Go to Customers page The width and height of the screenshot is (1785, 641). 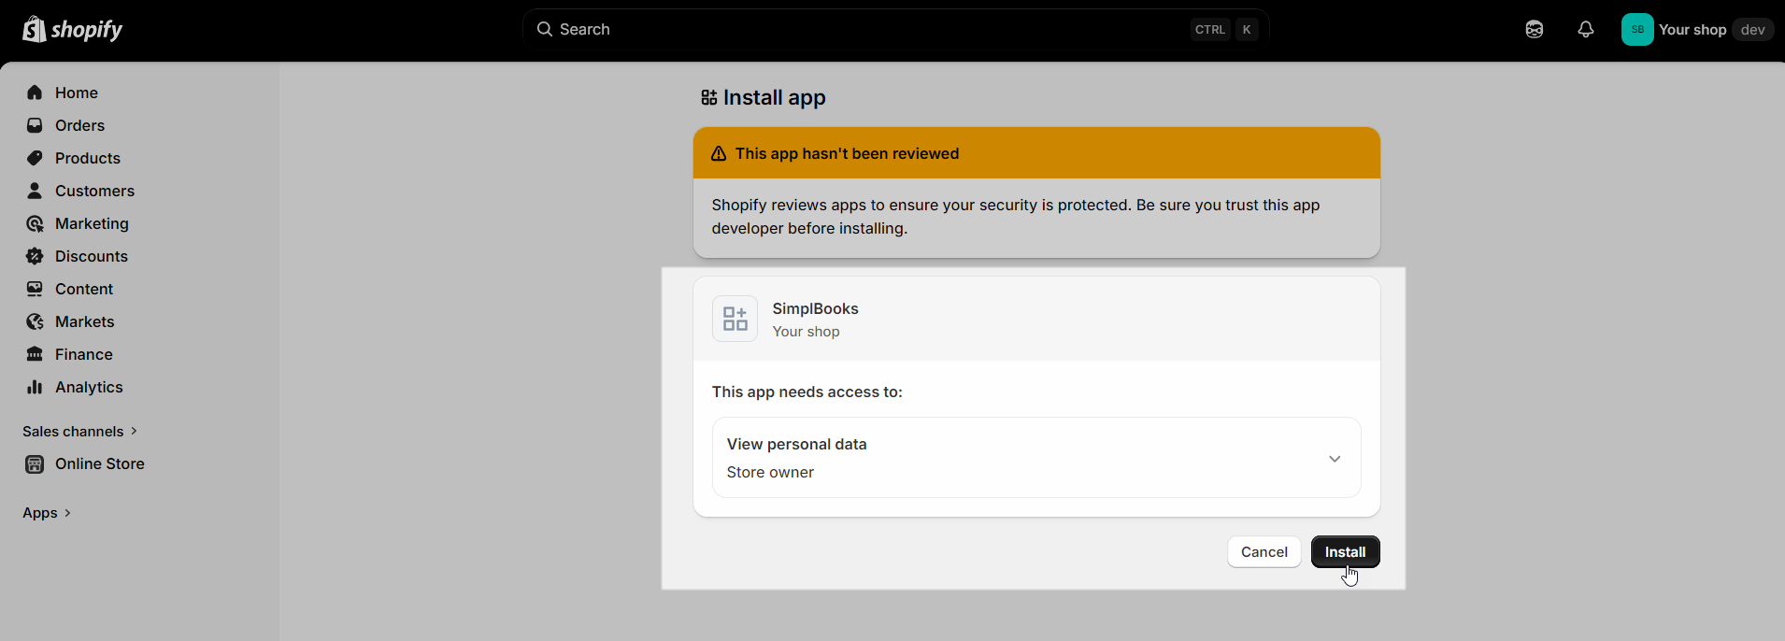tap(94, 191)
